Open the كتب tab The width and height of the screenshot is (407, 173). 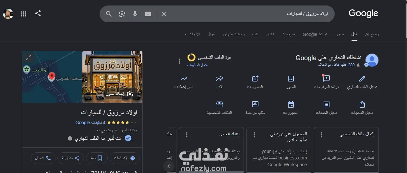coord(256,34)
